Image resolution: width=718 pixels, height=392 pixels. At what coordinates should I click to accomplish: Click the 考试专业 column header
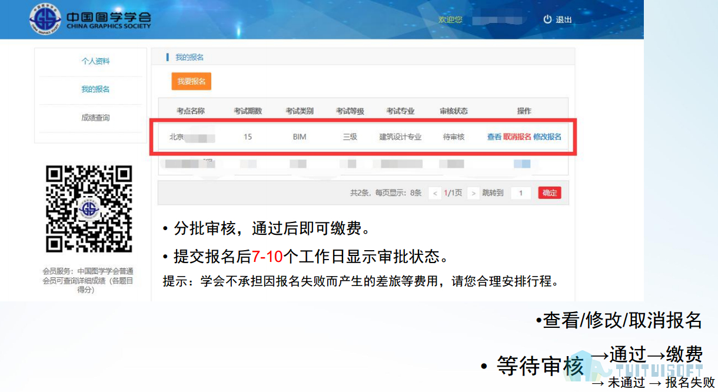tap(400, 111)
